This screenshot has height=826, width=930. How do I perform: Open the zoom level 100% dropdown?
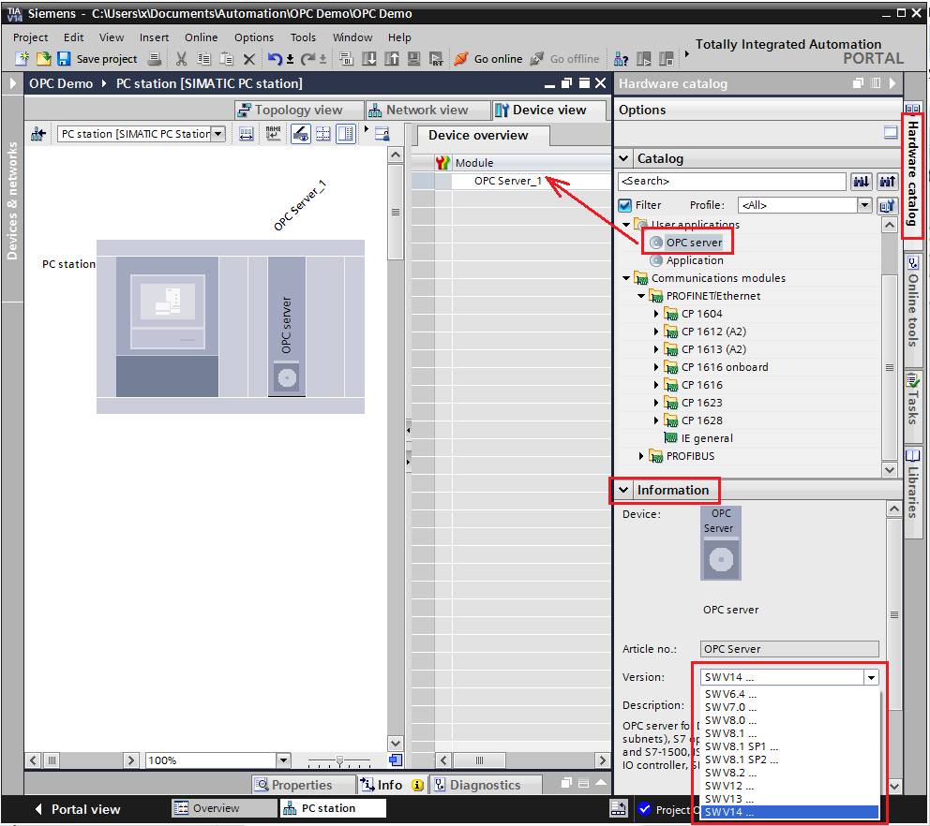(x=283, y=760)
